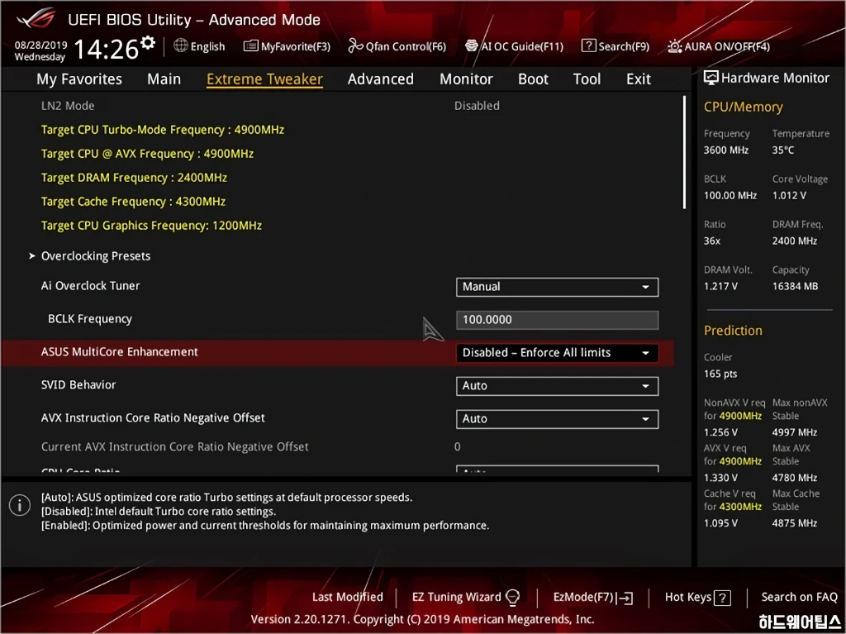Go to the Boot tab
This screenshot has width=846, height=634.
click(x=533, y=79)
